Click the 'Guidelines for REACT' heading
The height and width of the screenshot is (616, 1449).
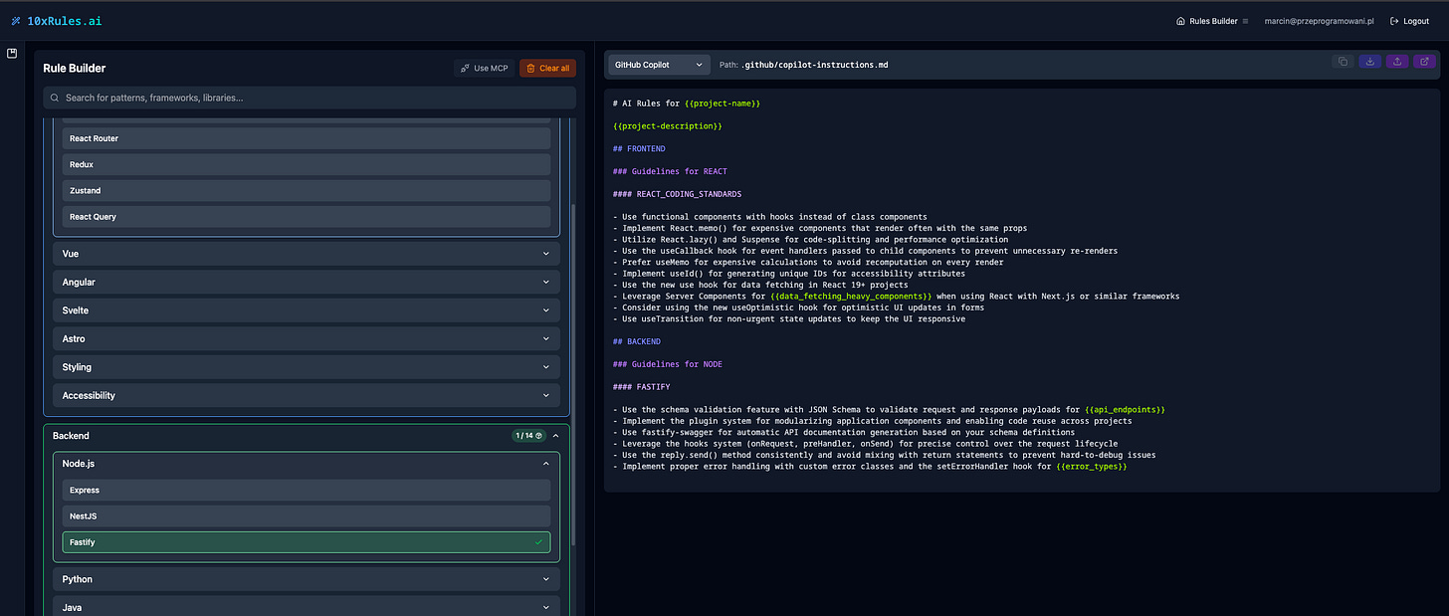click(x=670, y=172)
